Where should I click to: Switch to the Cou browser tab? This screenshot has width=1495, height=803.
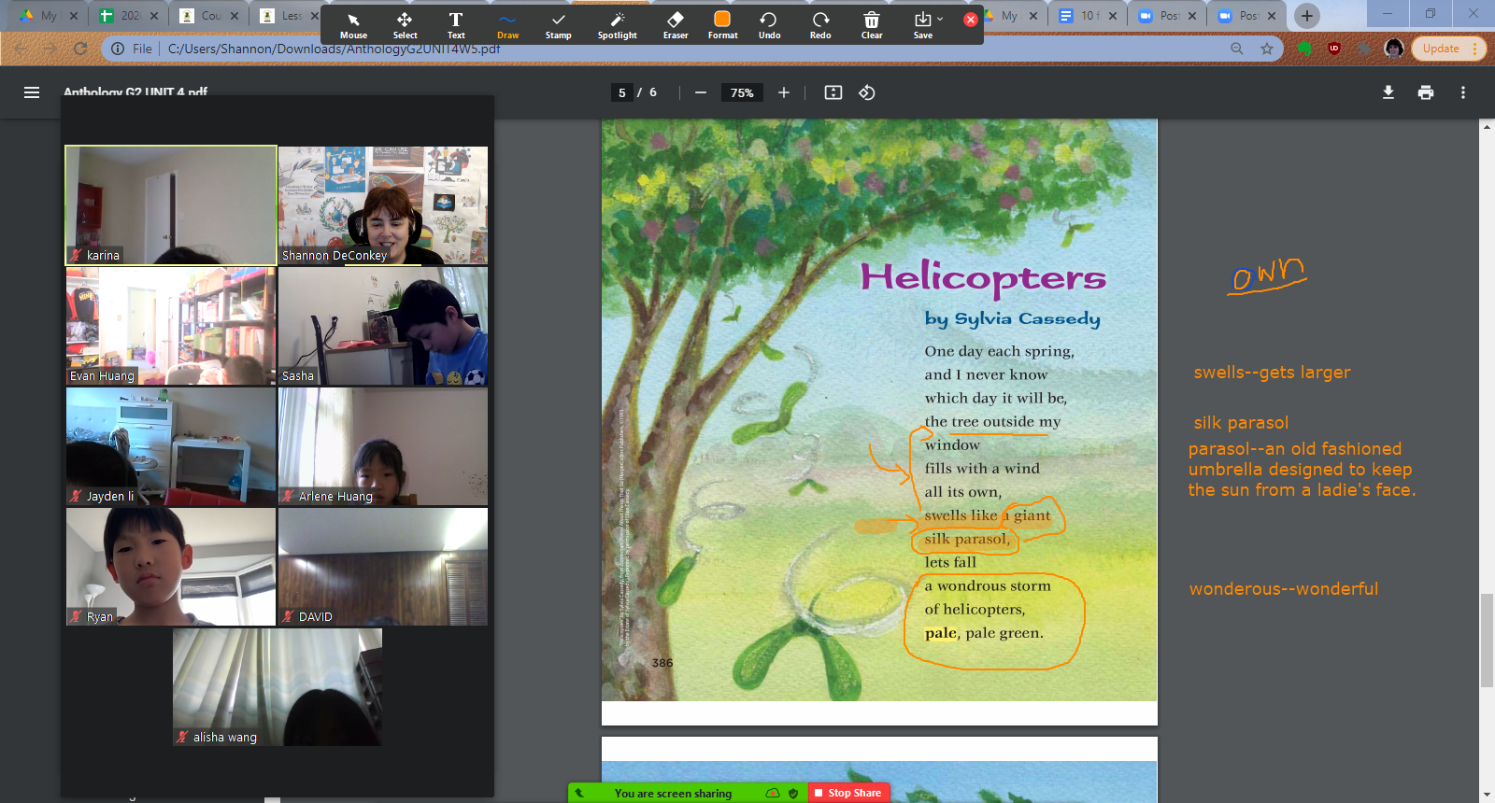(x=210, y=15)
